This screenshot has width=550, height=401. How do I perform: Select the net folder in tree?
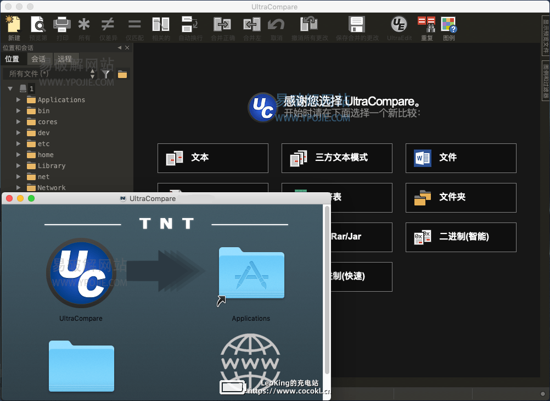pyautogui.click(x=38, y=177)
